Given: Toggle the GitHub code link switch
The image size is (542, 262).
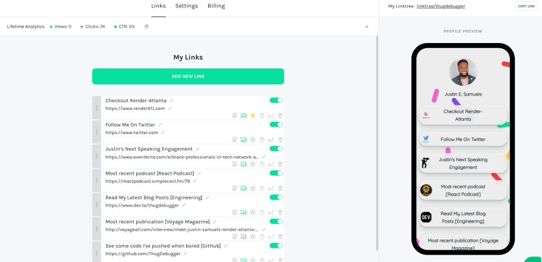Looking at the screenshot, I should (x=276, y=245).
